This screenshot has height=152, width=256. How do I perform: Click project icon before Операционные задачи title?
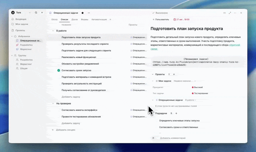pyautogui.click(x=50, y=13)
